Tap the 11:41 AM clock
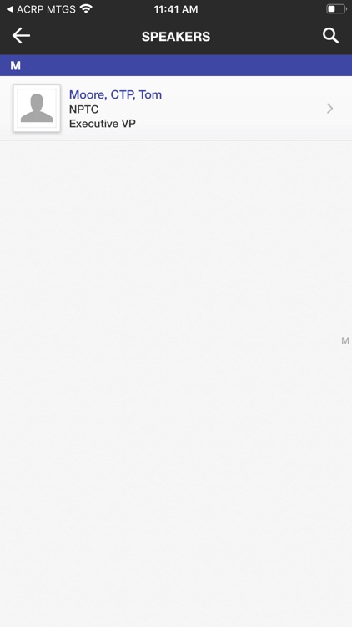 [x=176, y=9]
